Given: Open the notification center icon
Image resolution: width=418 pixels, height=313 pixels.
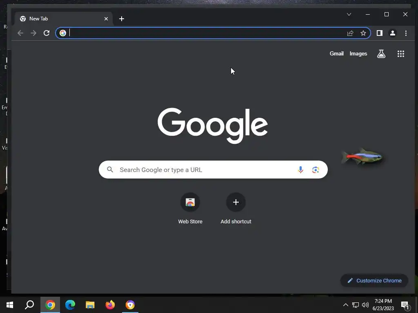Looking at the screenshot, I should (405, 305).
